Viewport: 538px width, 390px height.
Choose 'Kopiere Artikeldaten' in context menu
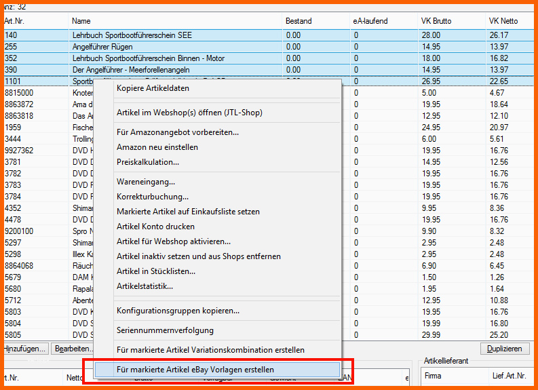(217, 88)
